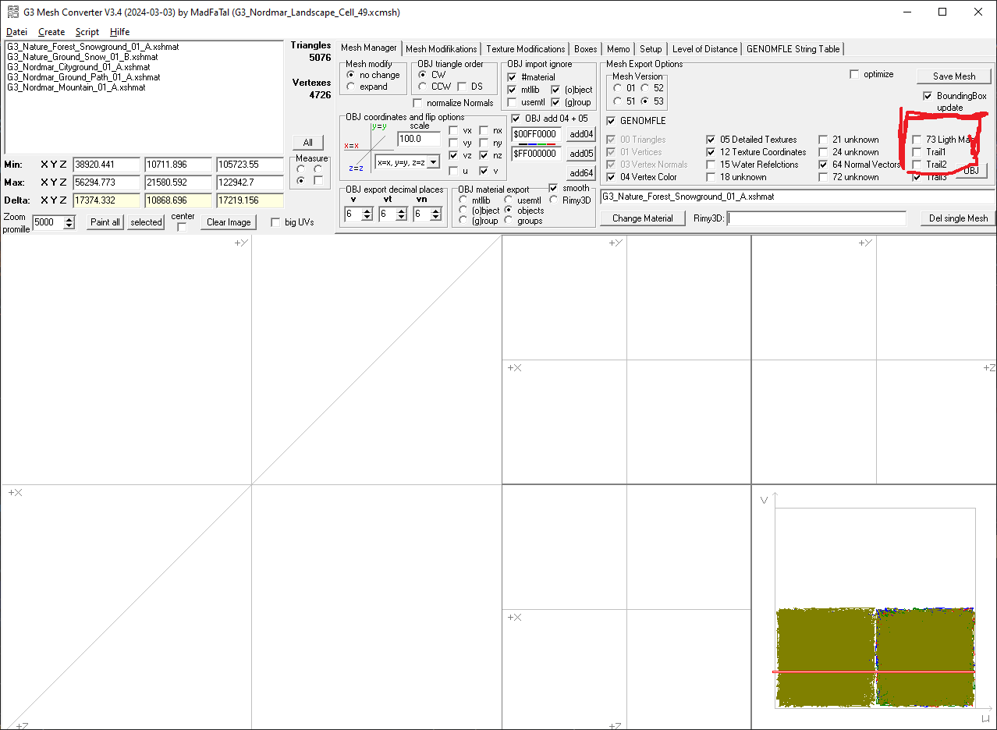The image size is (997, 730).
Task: Decrease the vt decimal places spinner
Action: 403,218
